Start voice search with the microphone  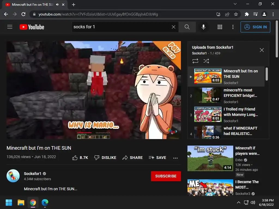[203, 27]
